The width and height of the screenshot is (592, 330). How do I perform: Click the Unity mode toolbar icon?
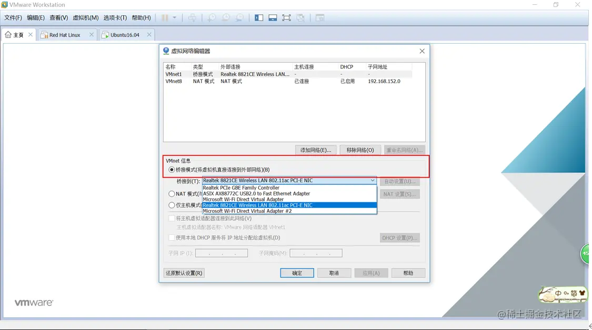(x=300, y=18)
